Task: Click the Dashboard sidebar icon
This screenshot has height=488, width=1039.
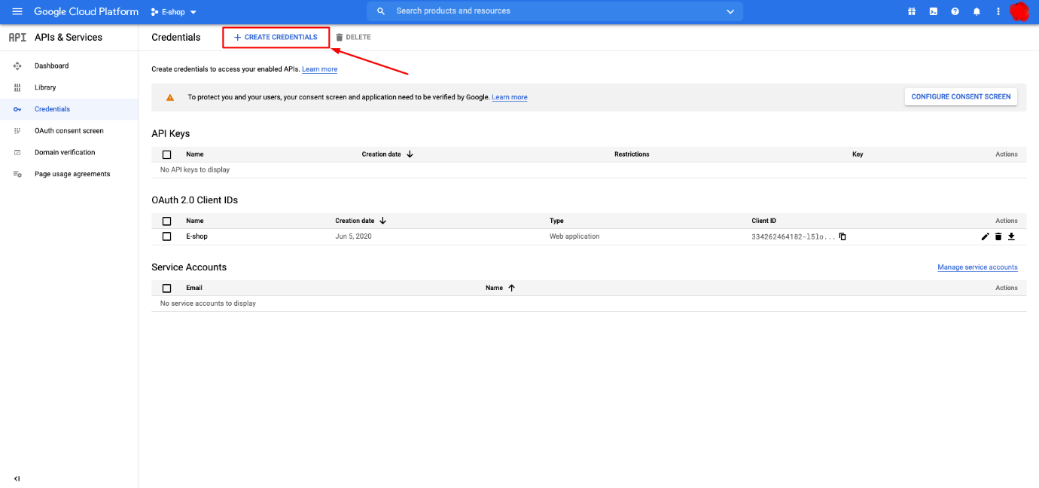Action: coord(17,66)
